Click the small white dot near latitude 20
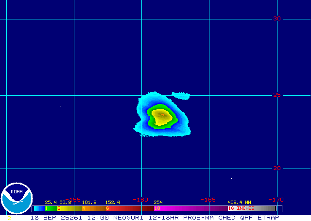311x221 pixels. click(x=231, y=179)
